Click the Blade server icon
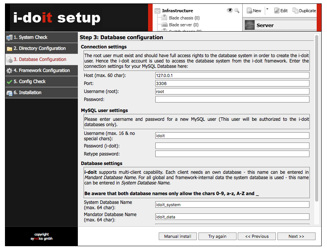The width and height of the screenshot is (327, 250). (164, 25)
